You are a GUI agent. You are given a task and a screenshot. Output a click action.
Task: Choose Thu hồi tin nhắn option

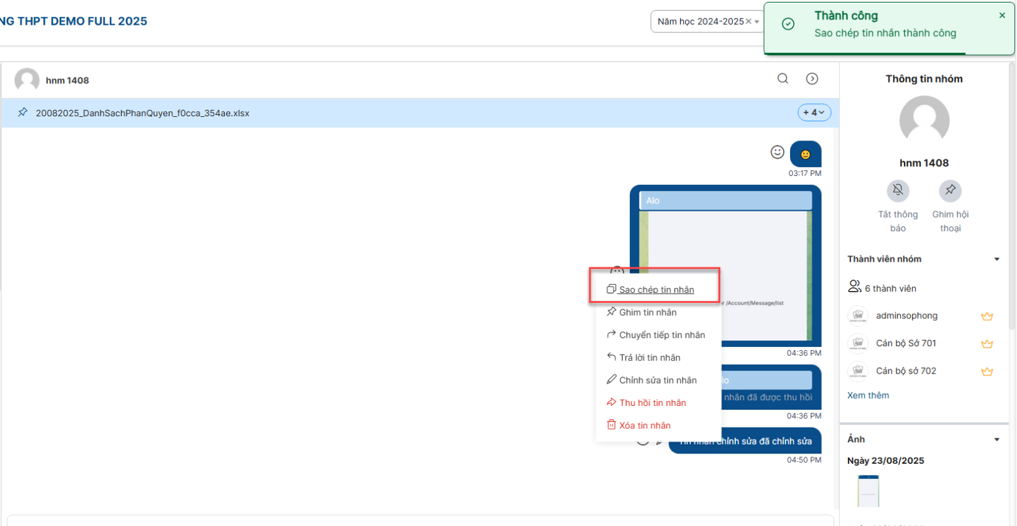click(652, 403)
